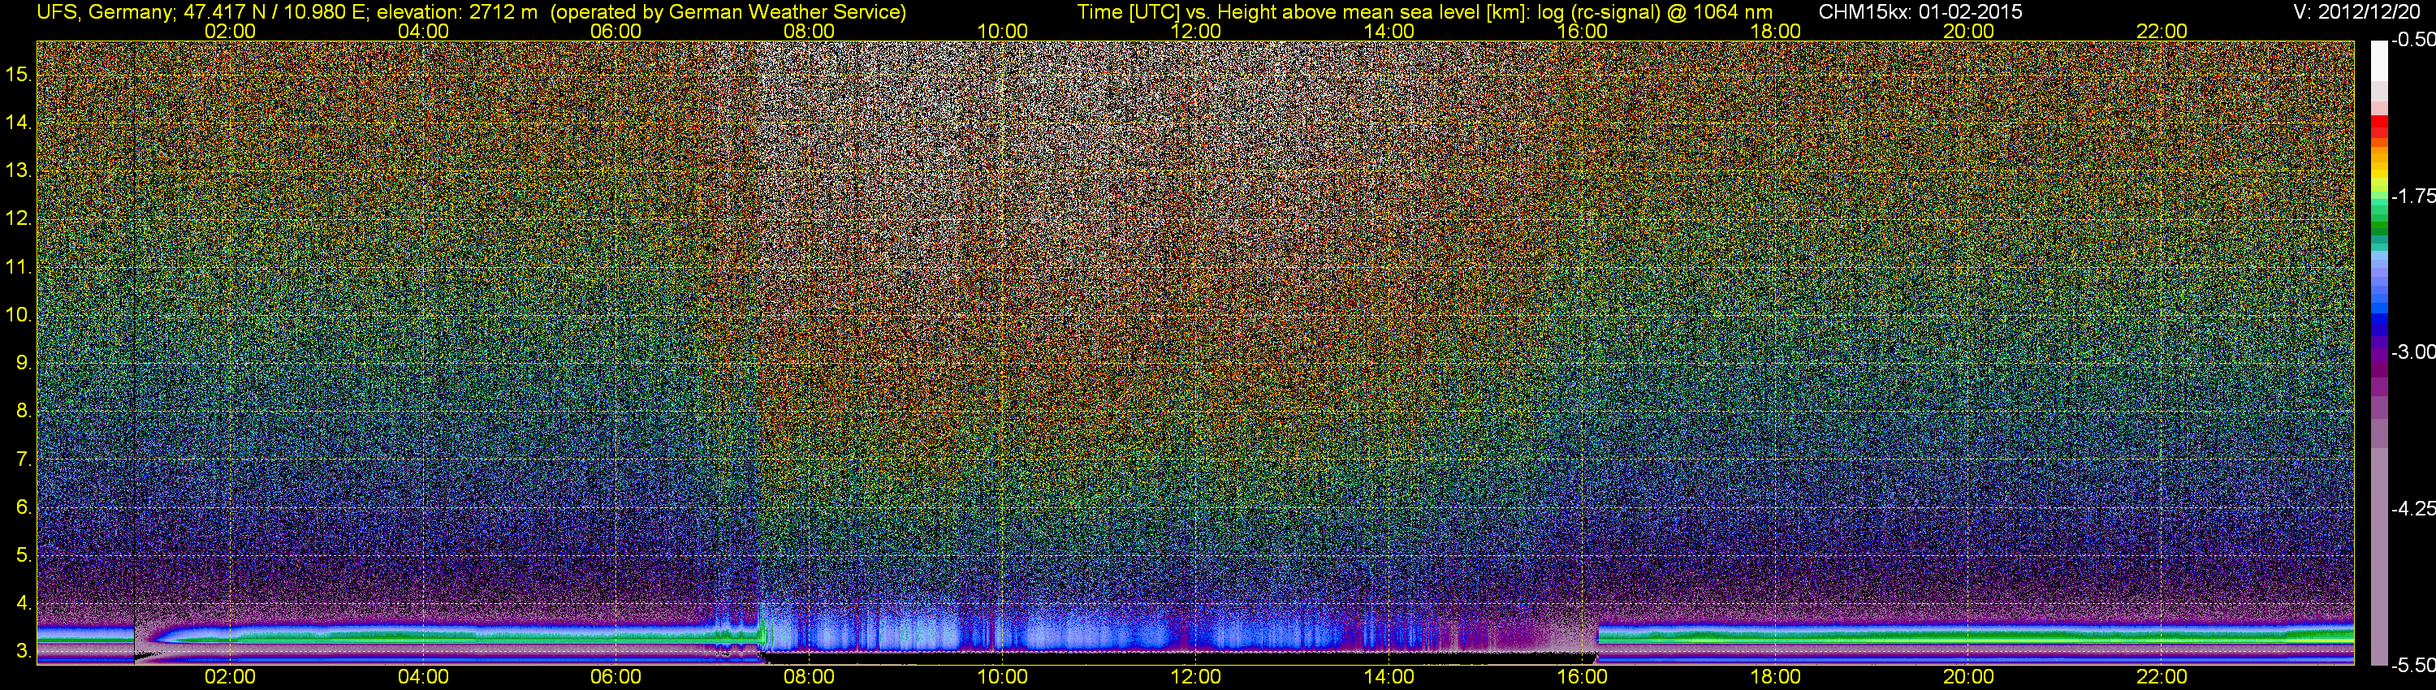Select the 16:00 tick on top time axis
This screenshot has height=690, width=2436.
1582,31
